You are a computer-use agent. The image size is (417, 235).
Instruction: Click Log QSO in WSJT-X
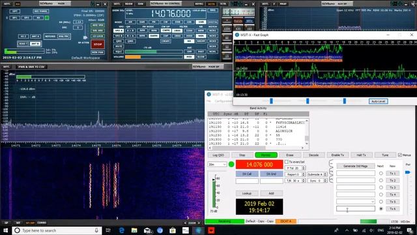[218, 155]
